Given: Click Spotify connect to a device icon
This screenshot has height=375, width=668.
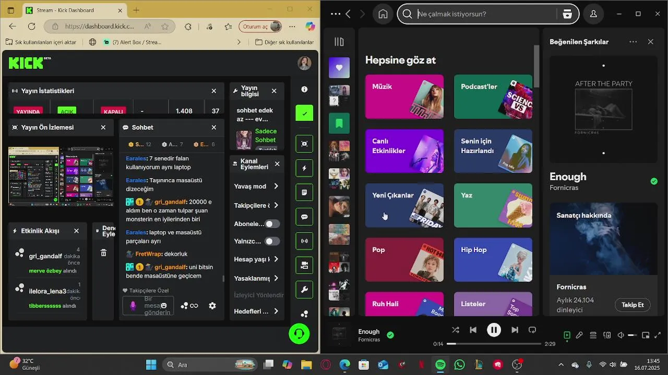Looking at the screenshot, I should [x=607, y=335].
